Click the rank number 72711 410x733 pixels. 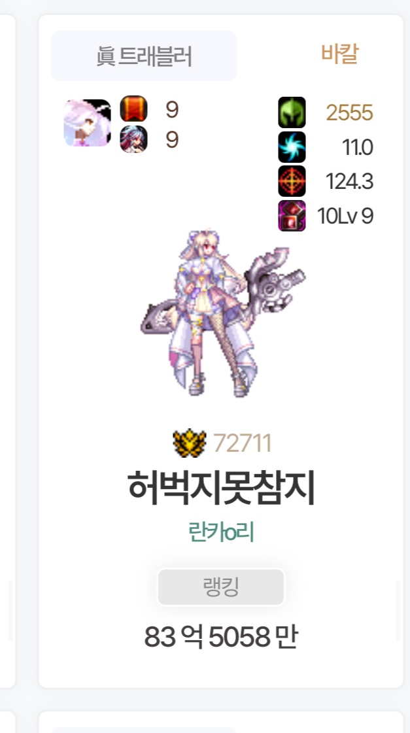coord(242,443)
